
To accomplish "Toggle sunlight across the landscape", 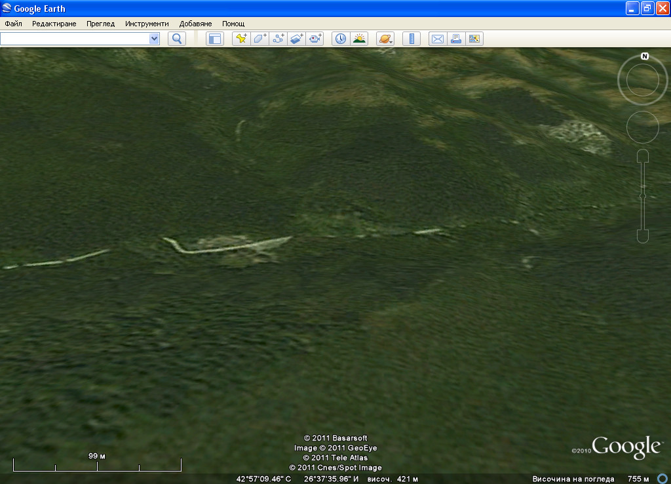I will coord(359,39).
